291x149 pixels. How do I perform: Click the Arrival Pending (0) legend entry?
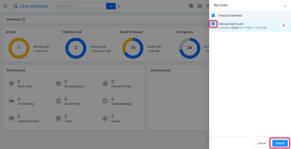point(41,47)
